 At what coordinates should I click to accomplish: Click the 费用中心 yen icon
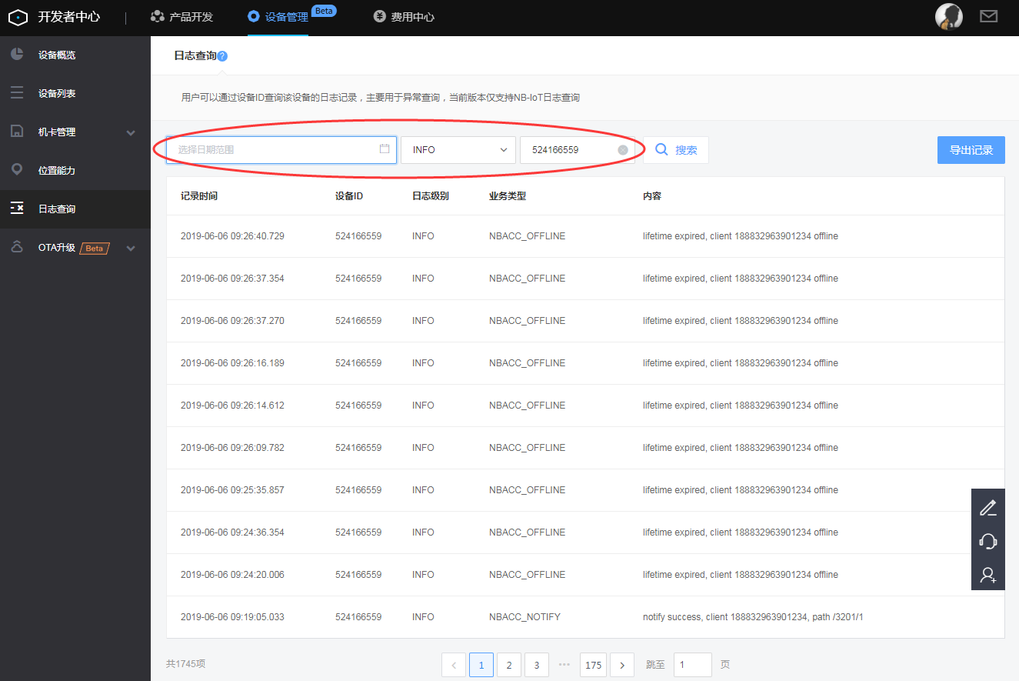click(379, 16)
